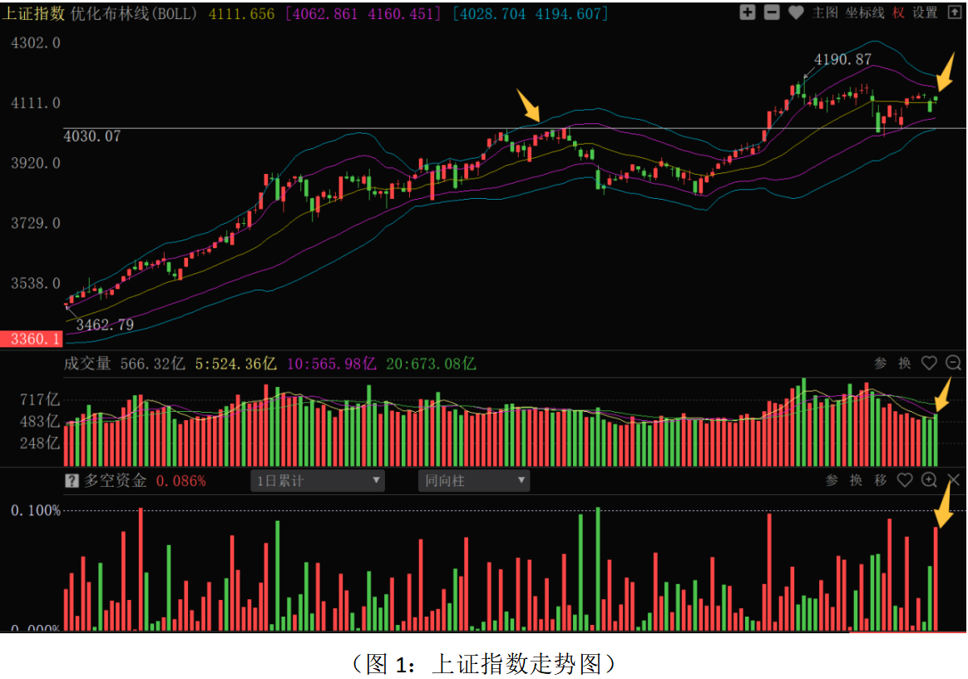968x679 pixels.
Task: Click 换 in the 成交量 panel header
Action: click(x=905, y=363)
